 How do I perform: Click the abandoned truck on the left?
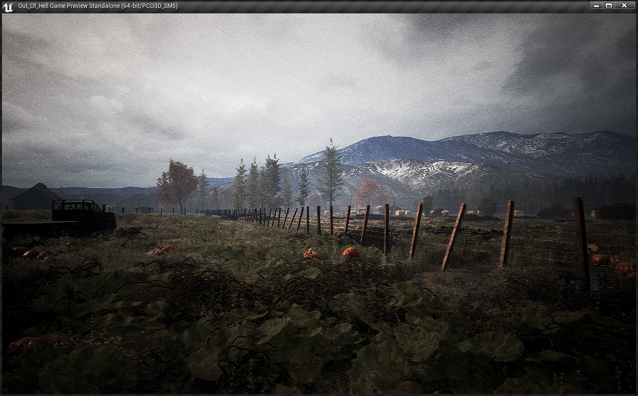(x=82, y=216)
